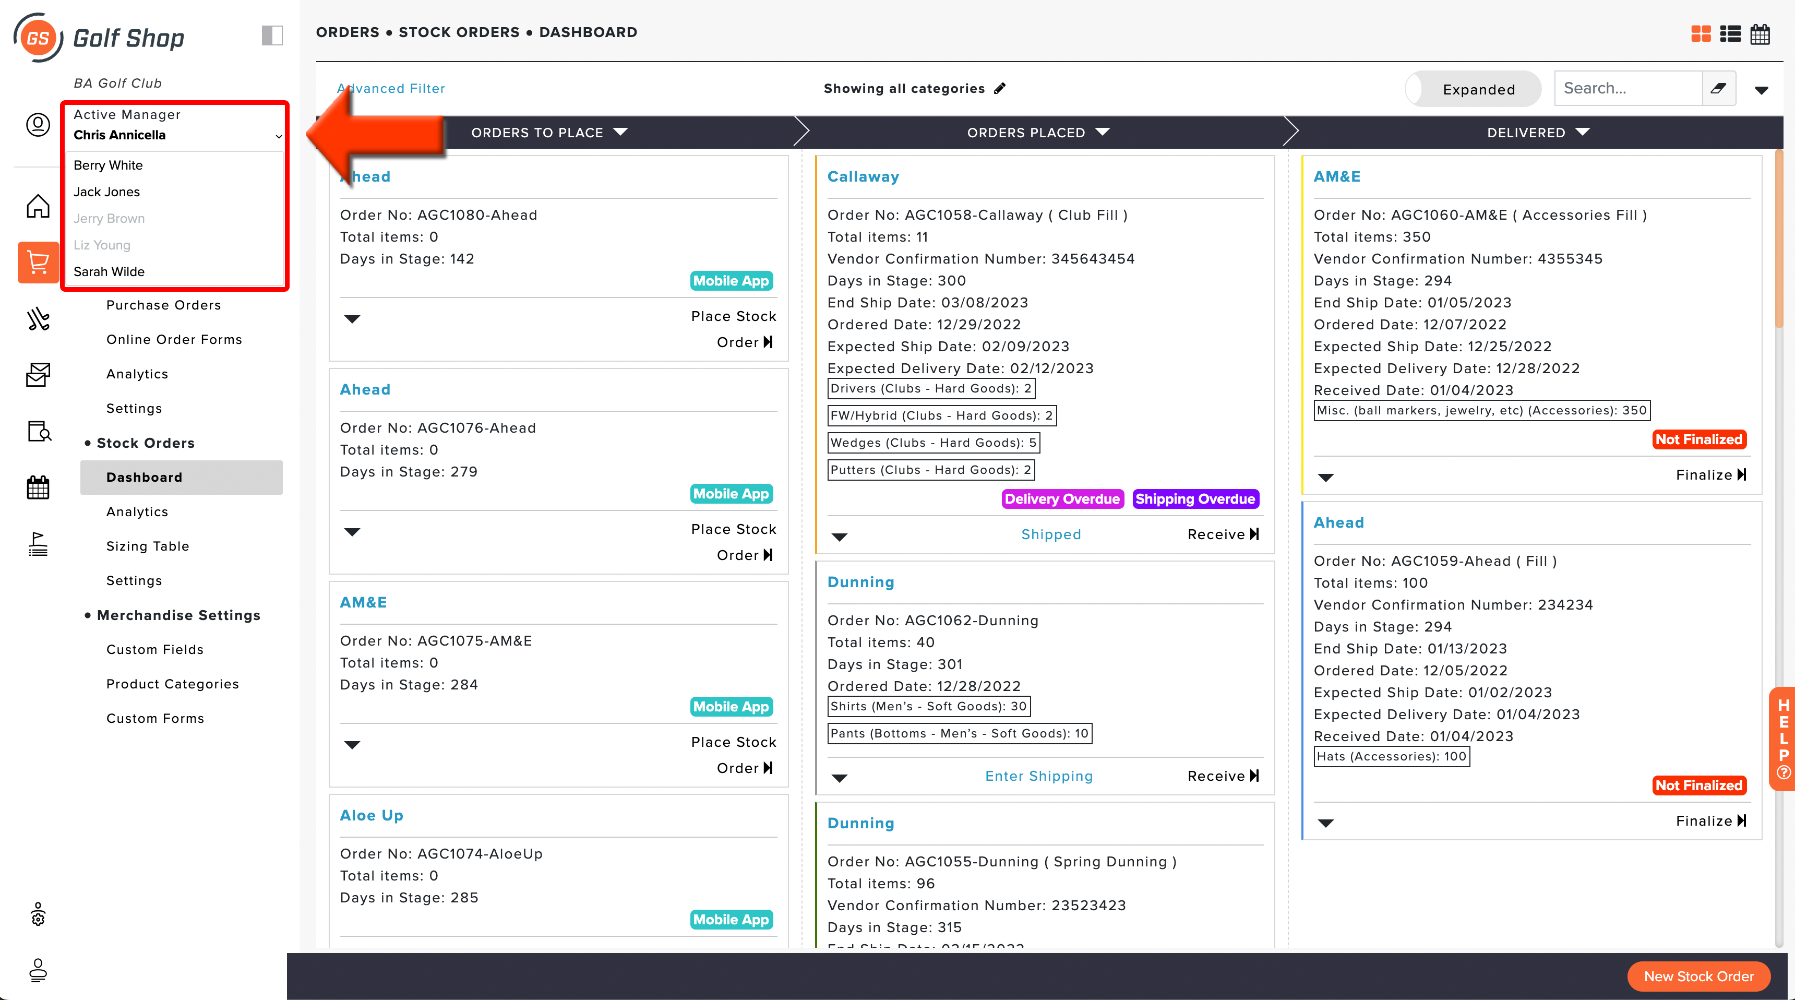Open the crossed golf clubs icon
This screenshot has width=1795, height=1000.
[38, 318]
